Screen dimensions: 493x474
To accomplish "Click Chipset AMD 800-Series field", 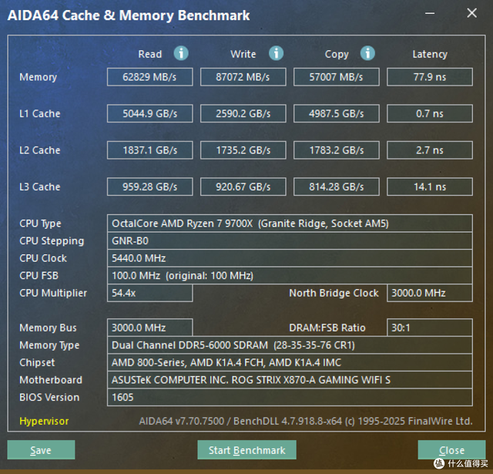I will tap(290, 362).
